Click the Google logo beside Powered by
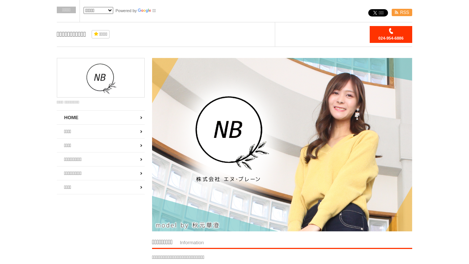 (144, 11)
